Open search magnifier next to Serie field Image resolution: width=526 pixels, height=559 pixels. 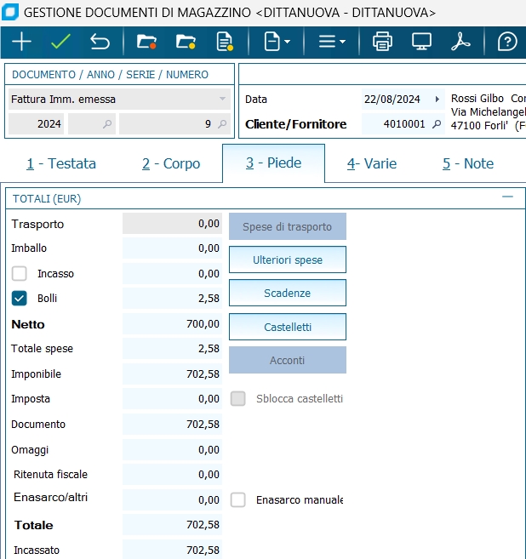tap(107, 124)
